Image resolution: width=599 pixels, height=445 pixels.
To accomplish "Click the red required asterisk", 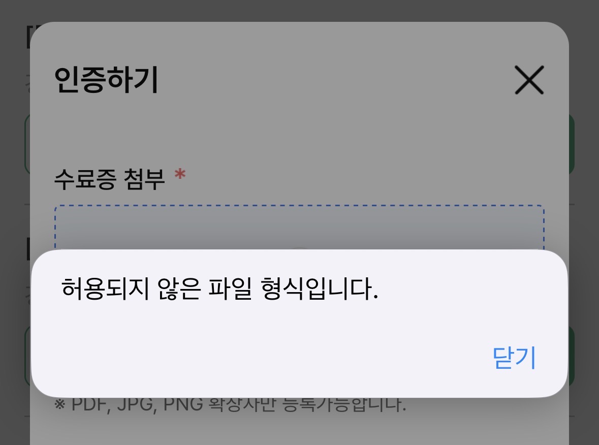I will click(x=180, y=175).
